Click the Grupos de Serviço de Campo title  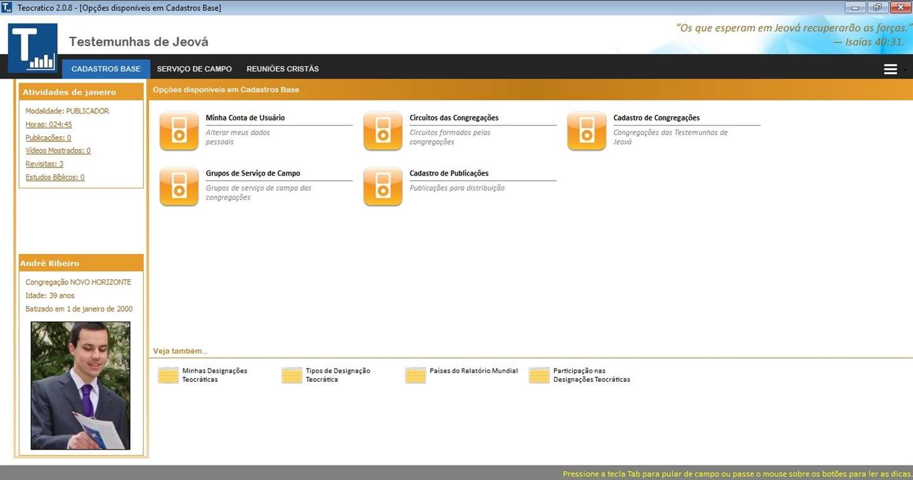tap(253, 173)
